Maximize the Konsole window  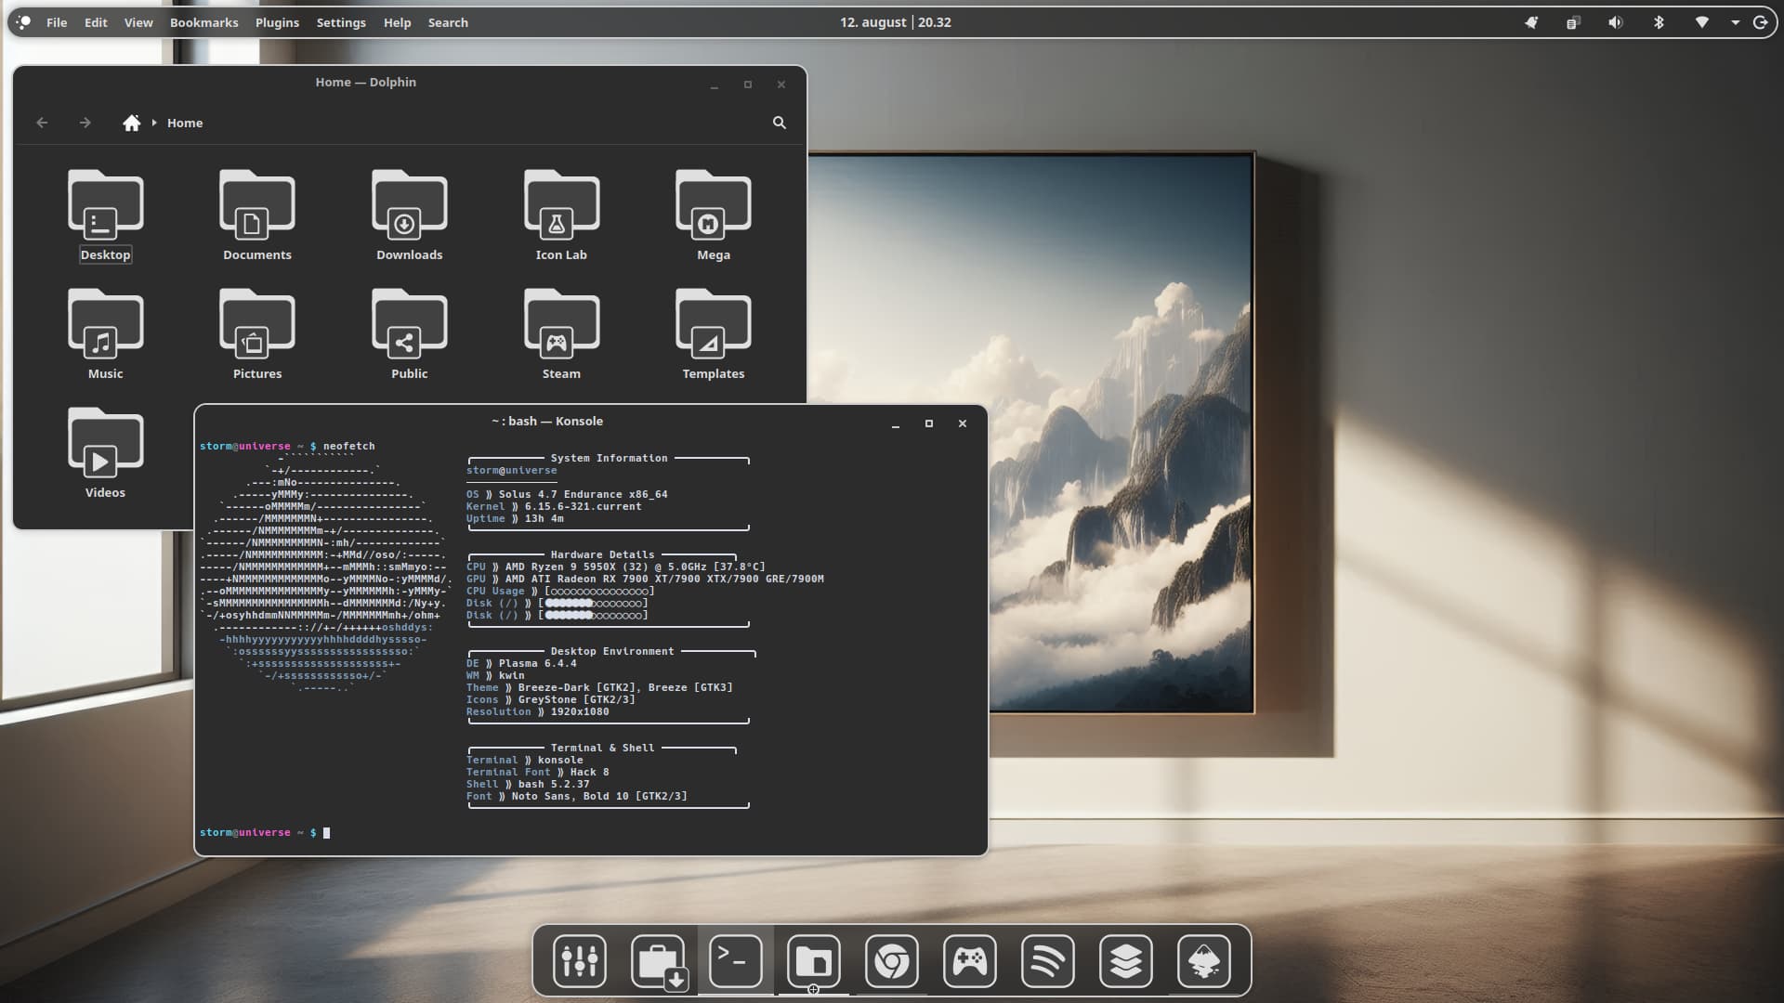[928, 423]
